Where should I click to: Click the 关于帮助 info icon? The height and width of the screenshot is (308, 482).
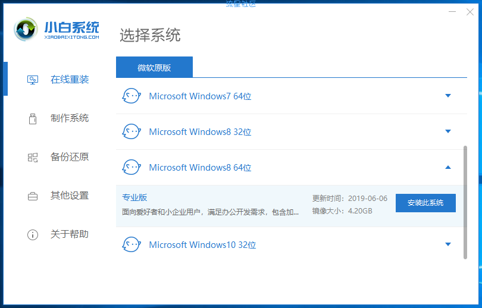pos(33,235)
